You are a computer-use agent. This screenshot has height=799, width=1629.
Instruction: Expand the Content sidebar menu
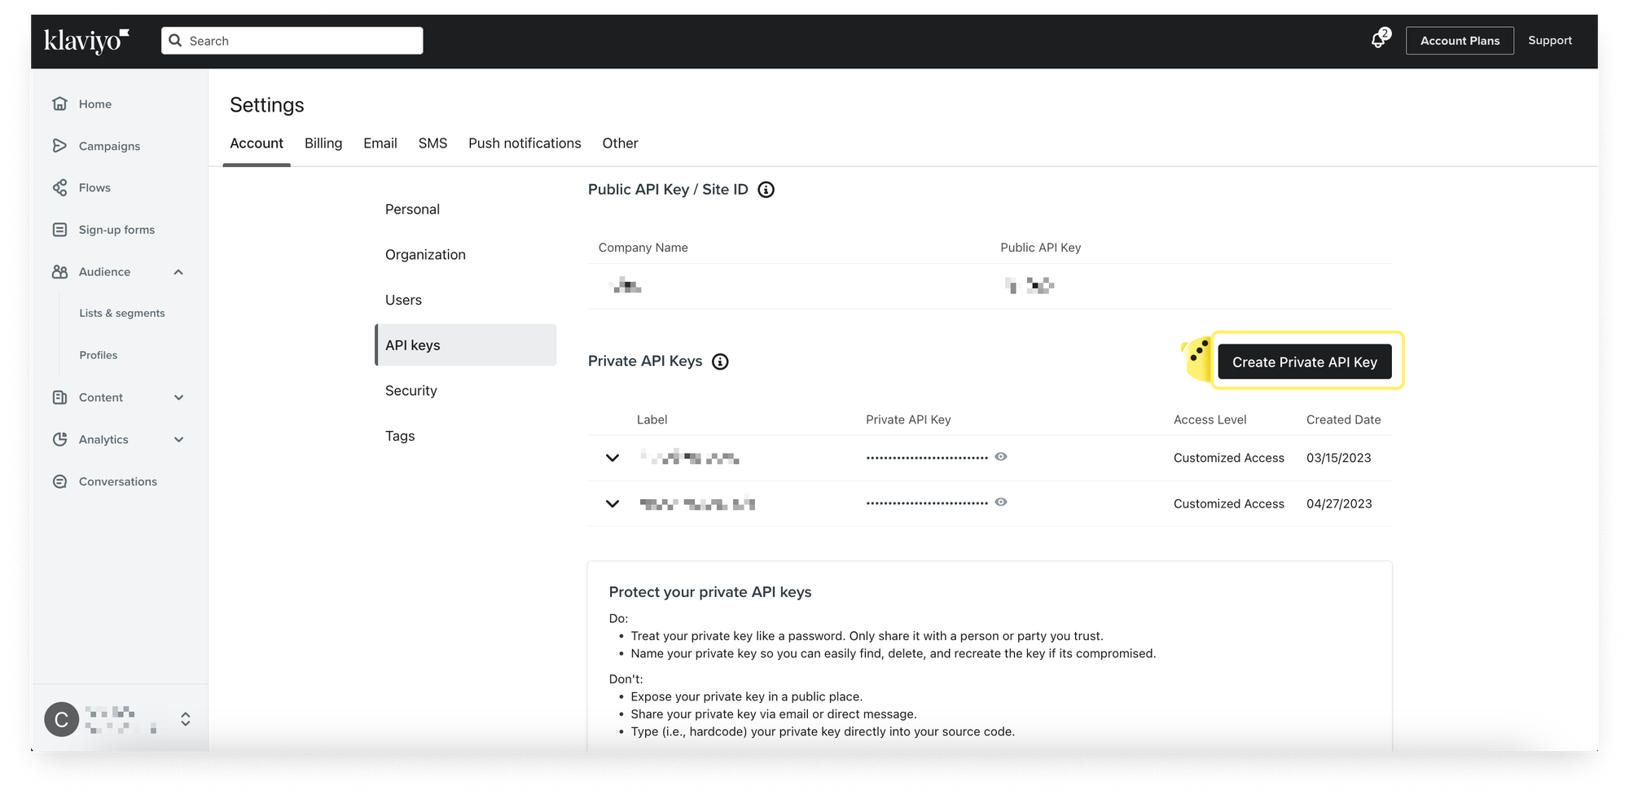tap(178, 397)
